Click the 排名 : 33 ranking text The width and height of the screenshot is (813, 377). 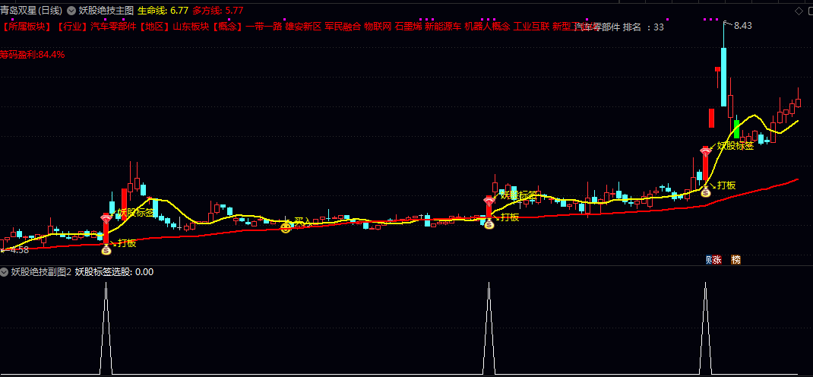(x=643, y=27)
